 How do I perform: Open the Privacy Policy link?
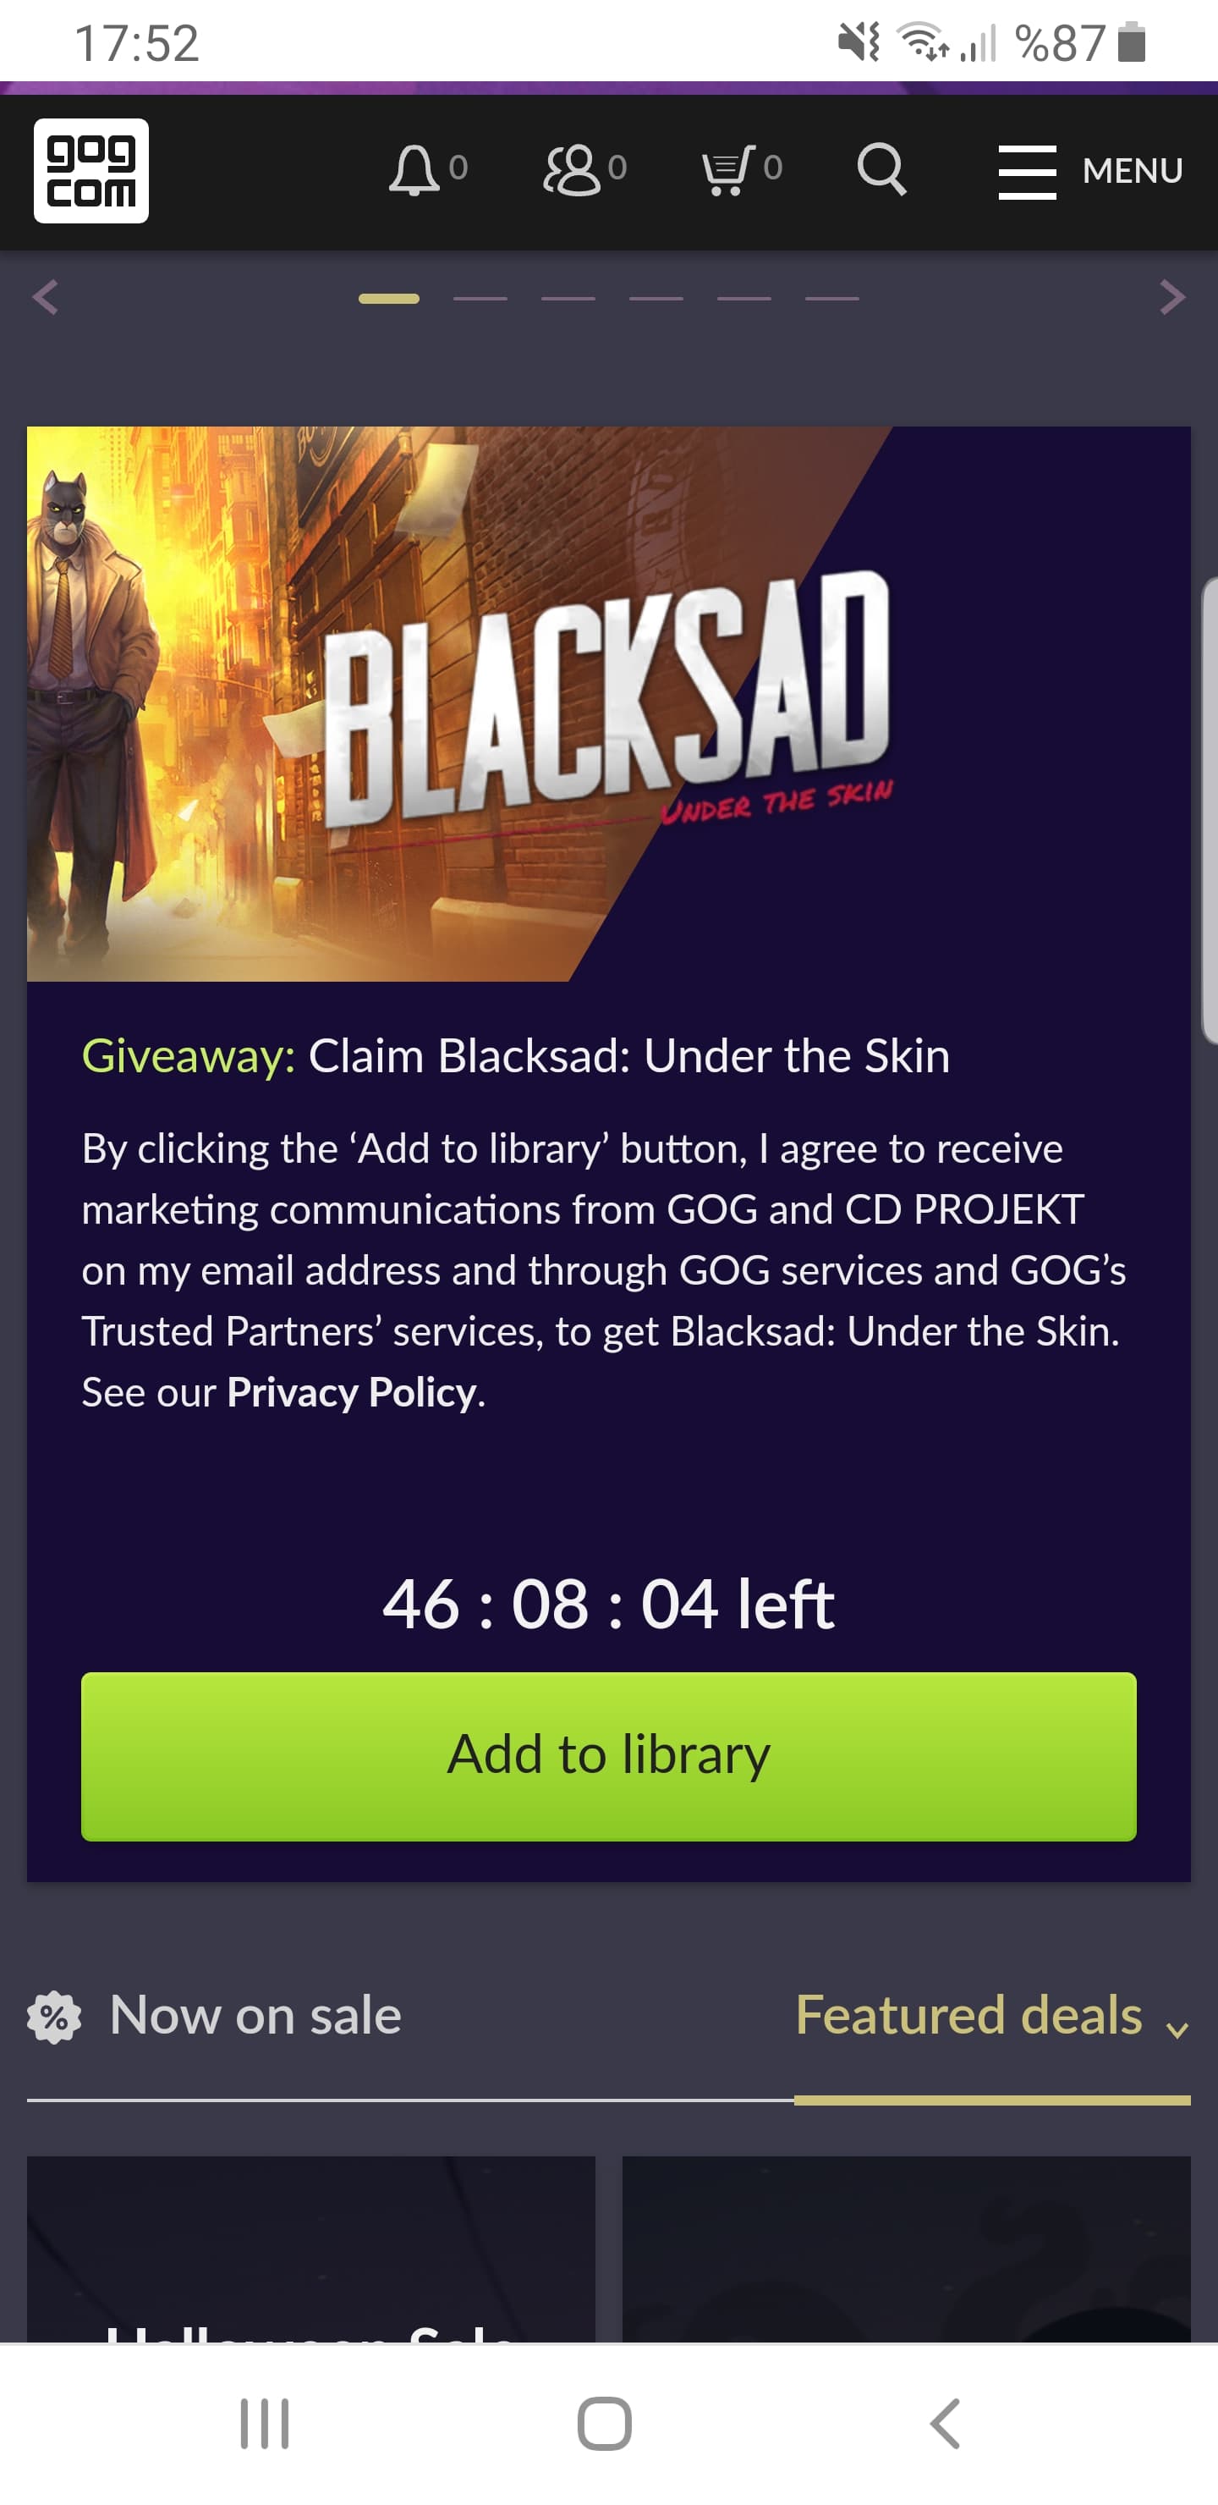click(x=352, y=1392)
